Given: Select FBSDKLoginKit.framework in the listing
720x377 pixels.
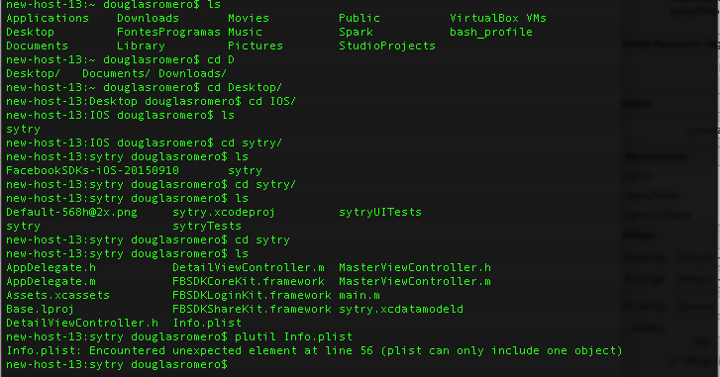Looking at the screenshot, I should tap(252, 295).
